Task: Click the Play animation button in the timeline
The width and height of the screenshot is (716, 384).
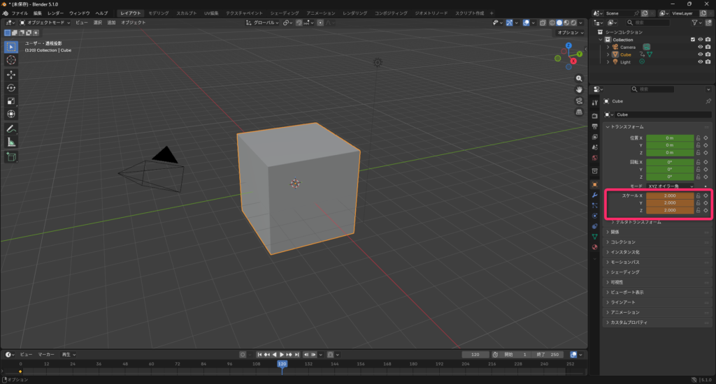Action: coord(282,355)
